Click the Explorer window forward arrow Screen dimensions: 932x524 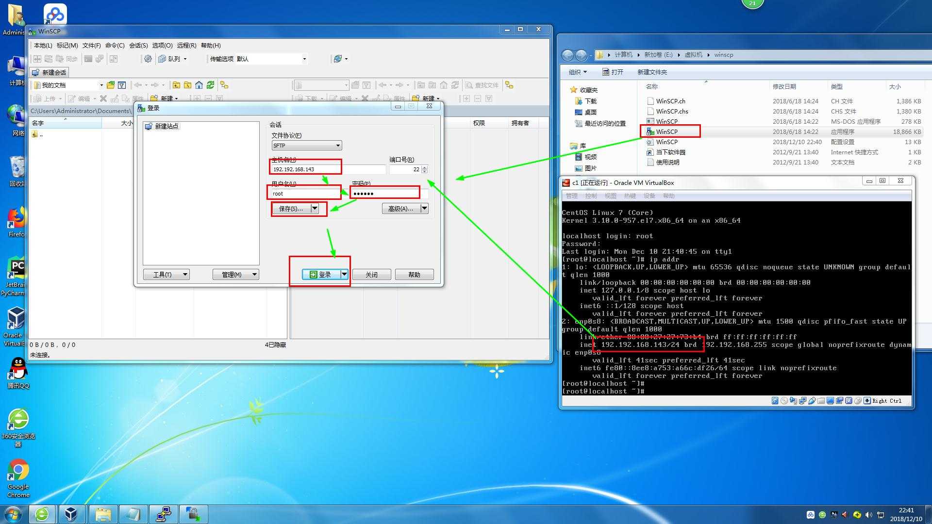coord(581,55)
